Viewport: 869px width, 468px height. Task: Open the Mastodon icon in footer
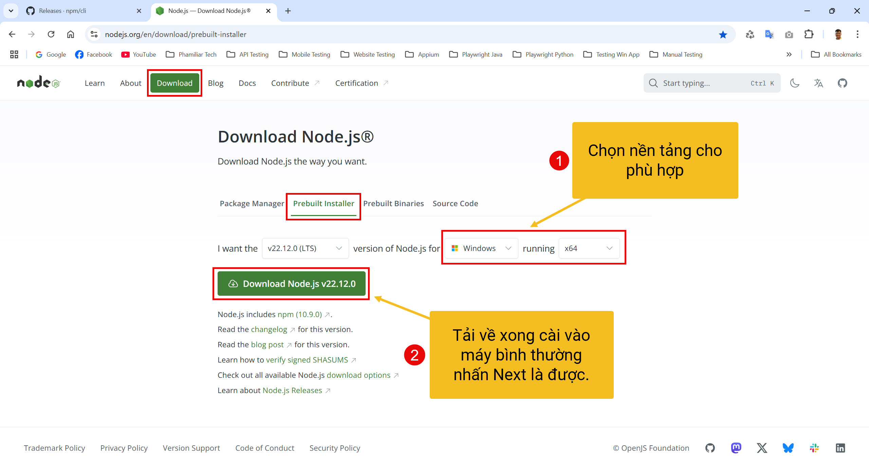(x=736, y=448)
